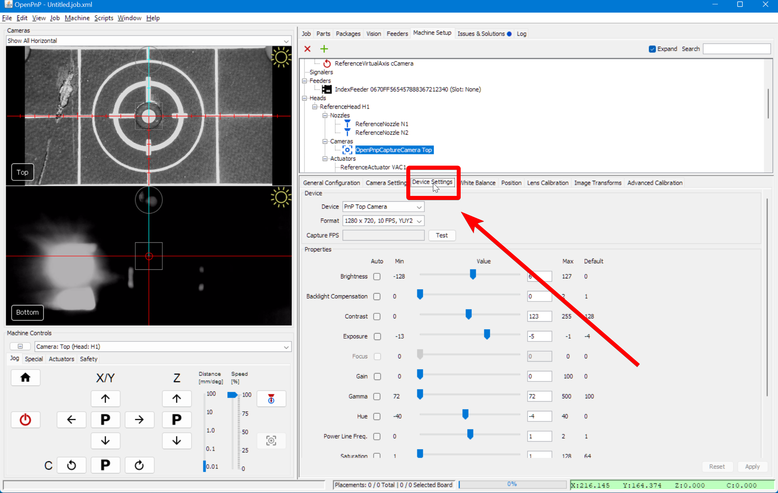Click the Z up arrow button
778x493 pixels.
[176, 398]
